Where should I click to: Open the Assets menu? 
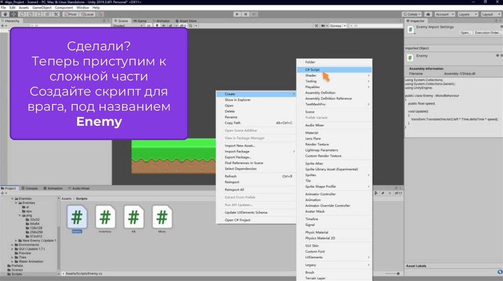click(x=24, y=7)
